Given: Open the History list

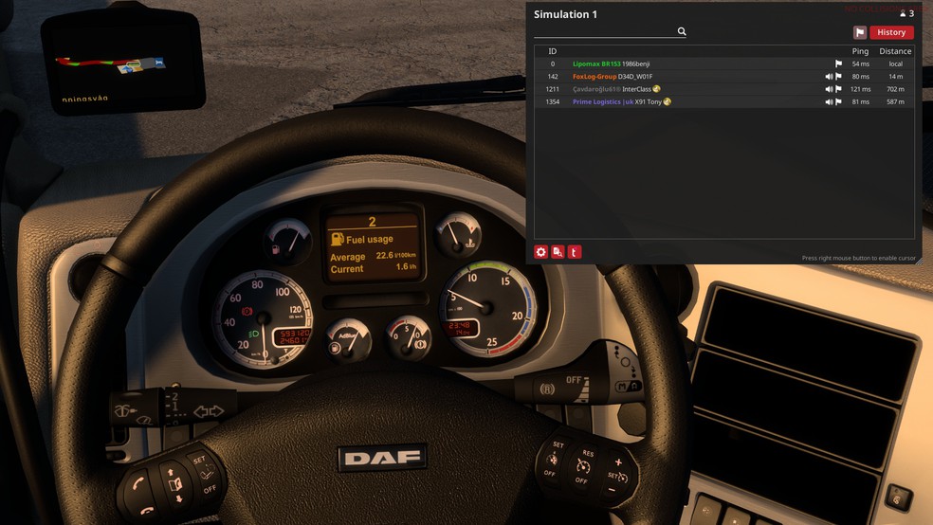Looking at the screenshot, I should click(891, 32).
